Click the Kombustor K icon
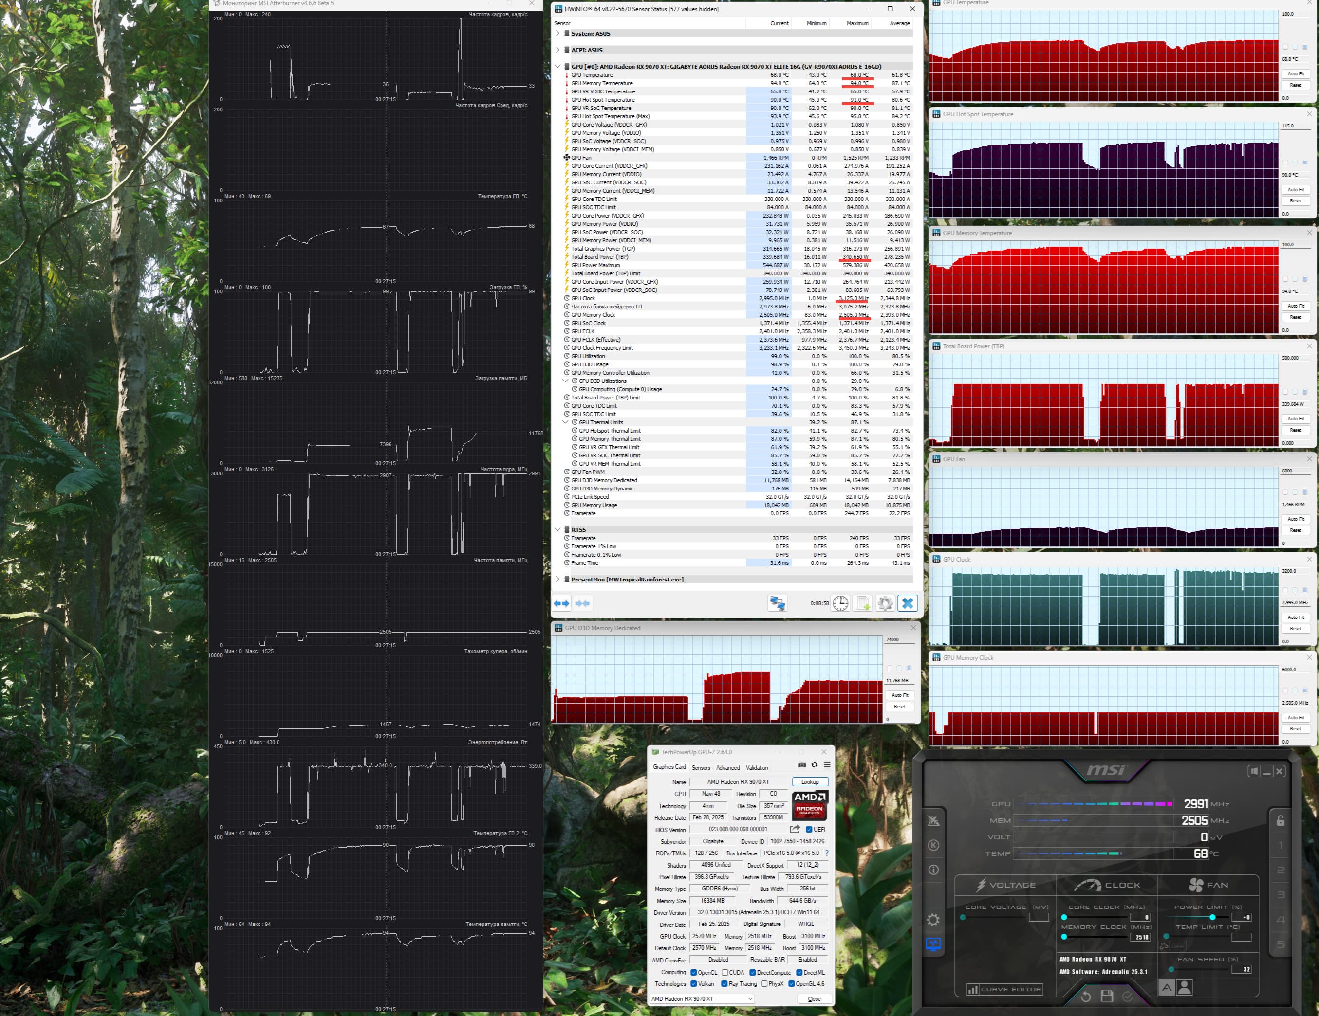Viewport: 1319px width, 1016px height. point(933,845)
